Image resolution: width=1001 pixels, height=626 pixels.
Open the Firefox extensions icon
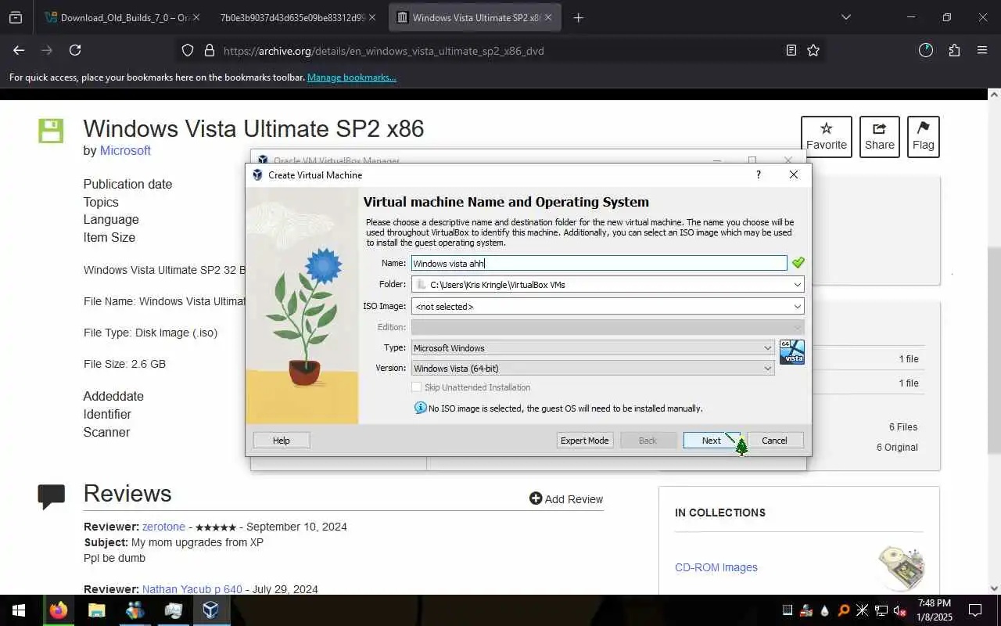click(954, 50)
